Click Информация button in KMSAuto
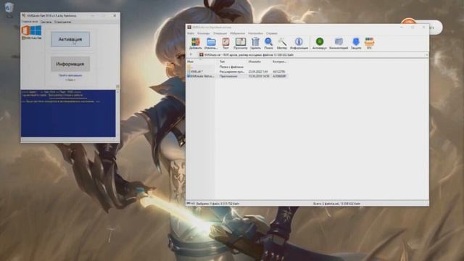This screenshot has height=261, width=464. click(x=70, y=64)
